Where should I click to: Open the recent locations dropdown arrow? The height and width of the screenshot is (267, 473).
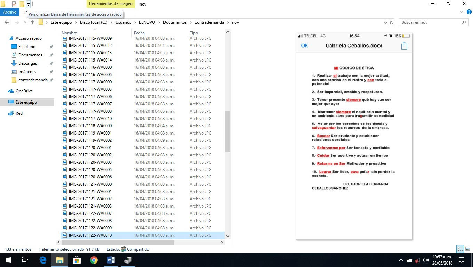(25, 22)
